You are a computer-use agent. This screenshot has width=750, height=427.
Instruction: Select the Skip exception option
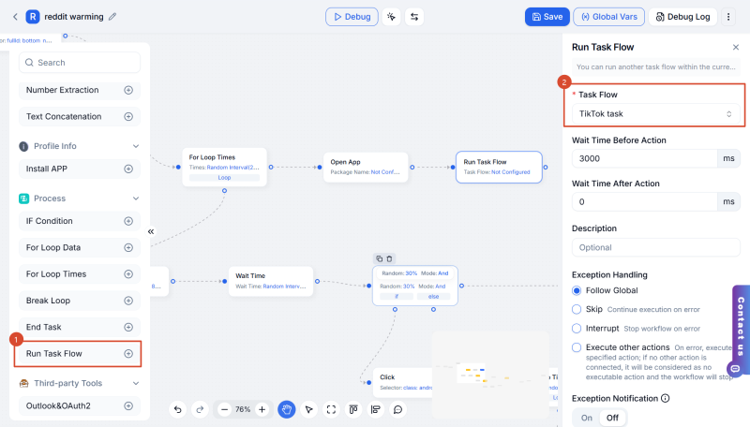577,310
